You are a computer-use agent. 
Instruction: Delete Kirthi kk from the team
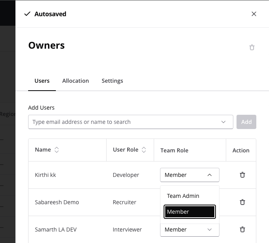pos(242,175)
